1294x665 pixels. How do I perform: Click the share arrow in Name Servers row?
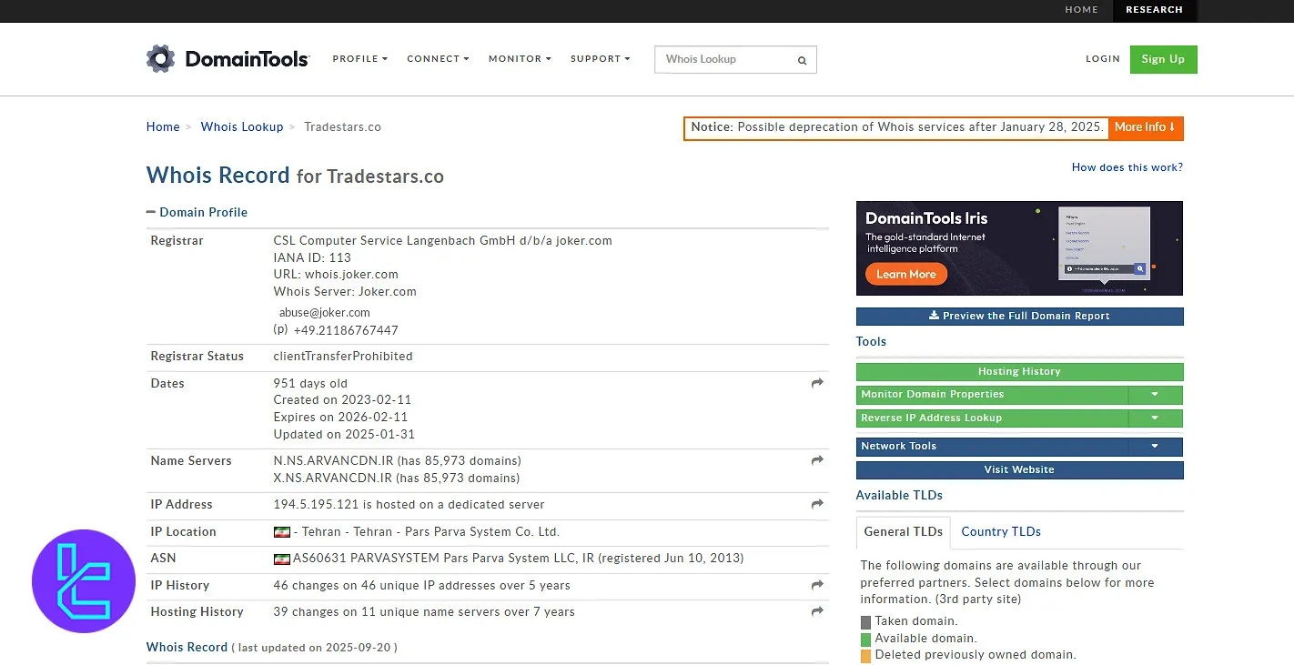[x=817, y=461]
